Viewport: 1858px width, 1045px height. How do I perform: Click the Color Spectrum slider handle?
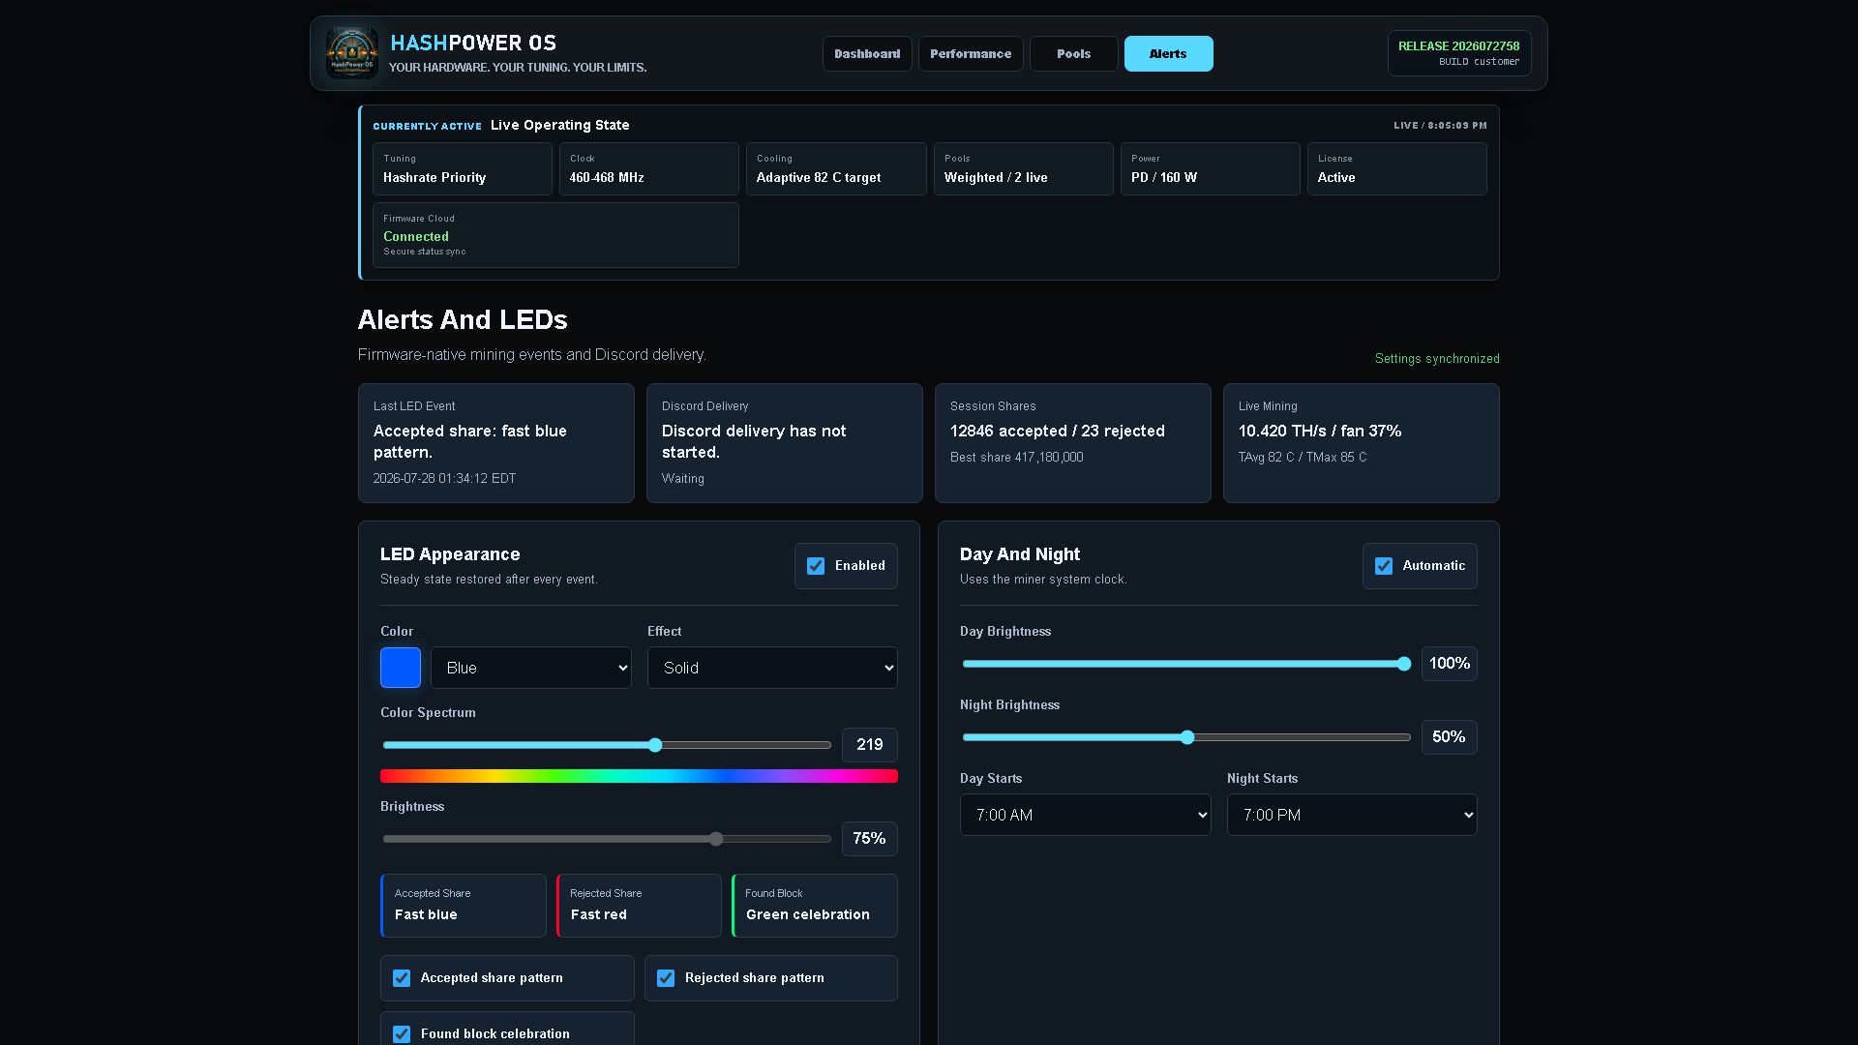(x=655, y=745)
